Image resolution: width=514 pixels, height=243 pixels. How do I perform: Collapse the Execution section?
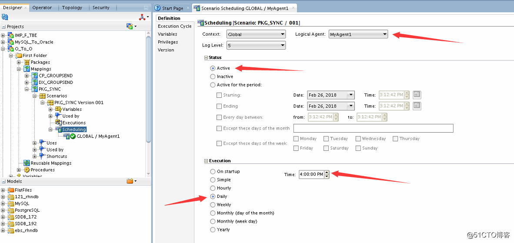(x=206, y=161)
